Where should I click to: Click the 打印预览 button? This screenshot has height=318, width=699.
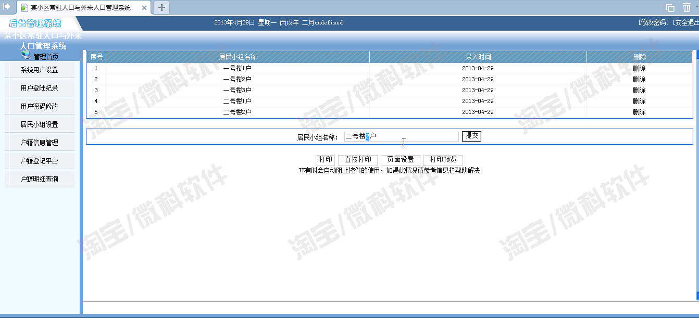[x=443, y=160]
